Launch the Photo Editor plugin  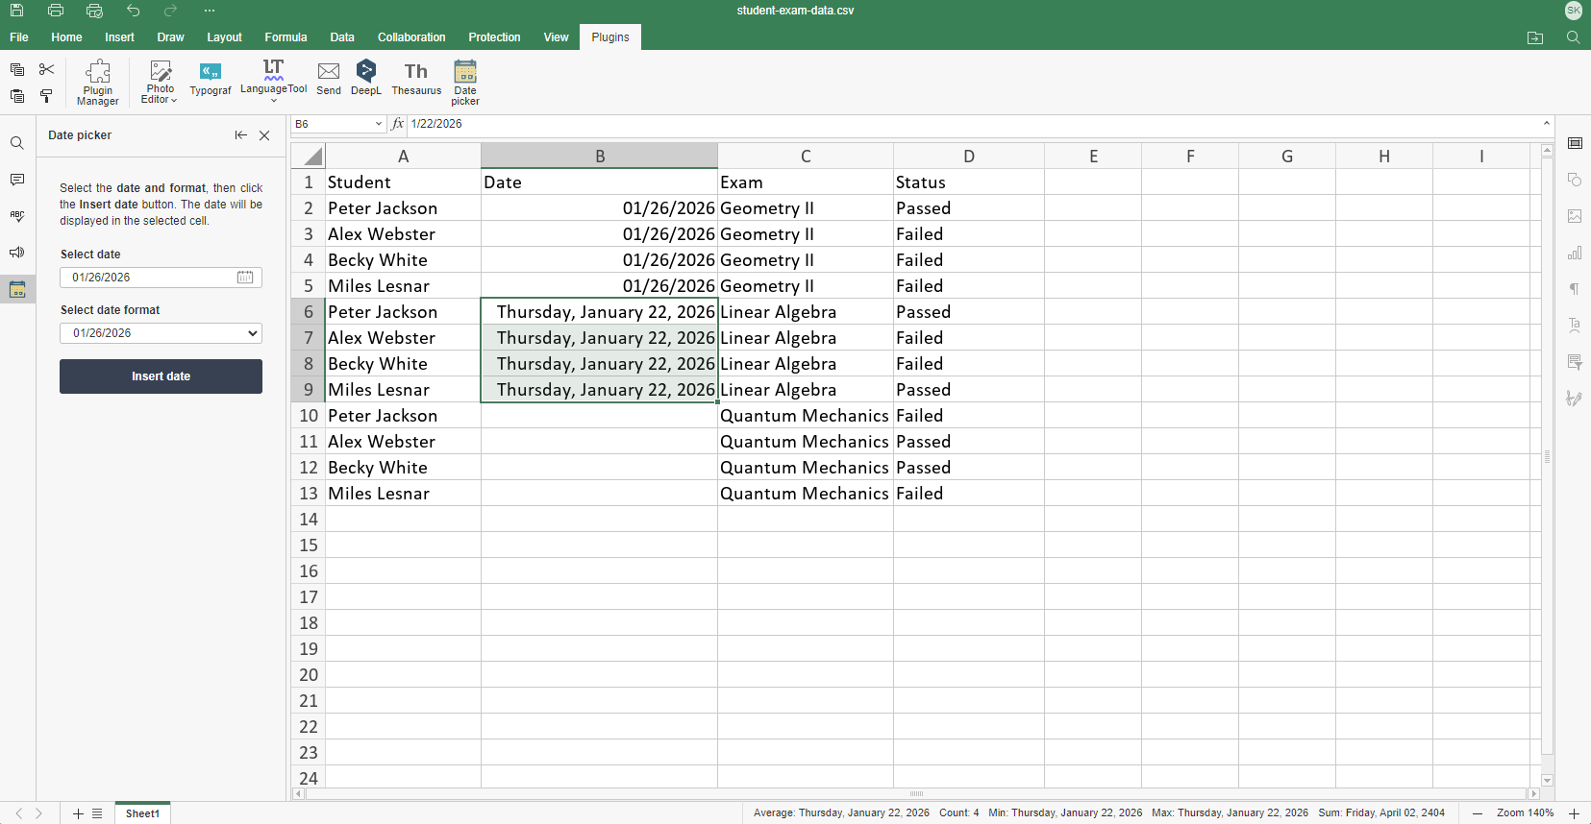160,82
